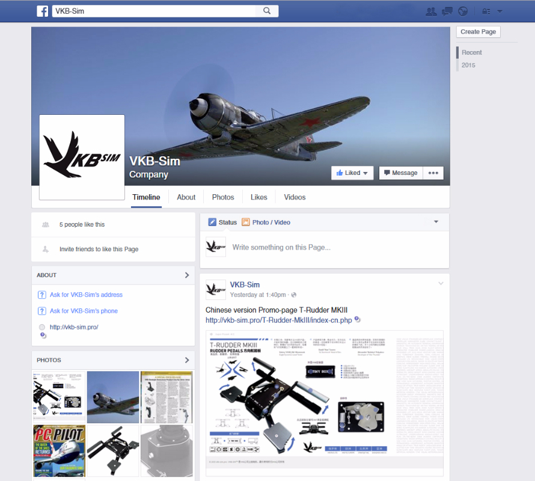This screenshot has width=535, height=481.
Task: Open the gray joystick base photo thumbnail
Action: tap(167, 450)
